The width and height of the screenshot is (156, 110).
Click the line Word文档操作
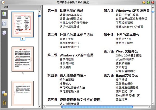pos(125,60)
